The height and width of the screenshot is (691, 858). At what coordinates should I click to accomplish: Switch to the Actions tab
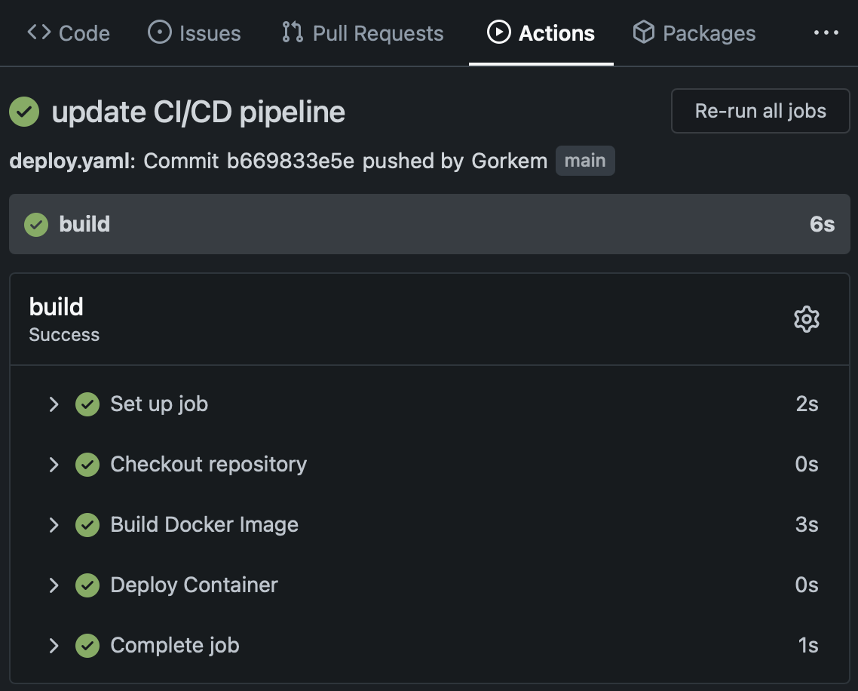click(541, 32)
